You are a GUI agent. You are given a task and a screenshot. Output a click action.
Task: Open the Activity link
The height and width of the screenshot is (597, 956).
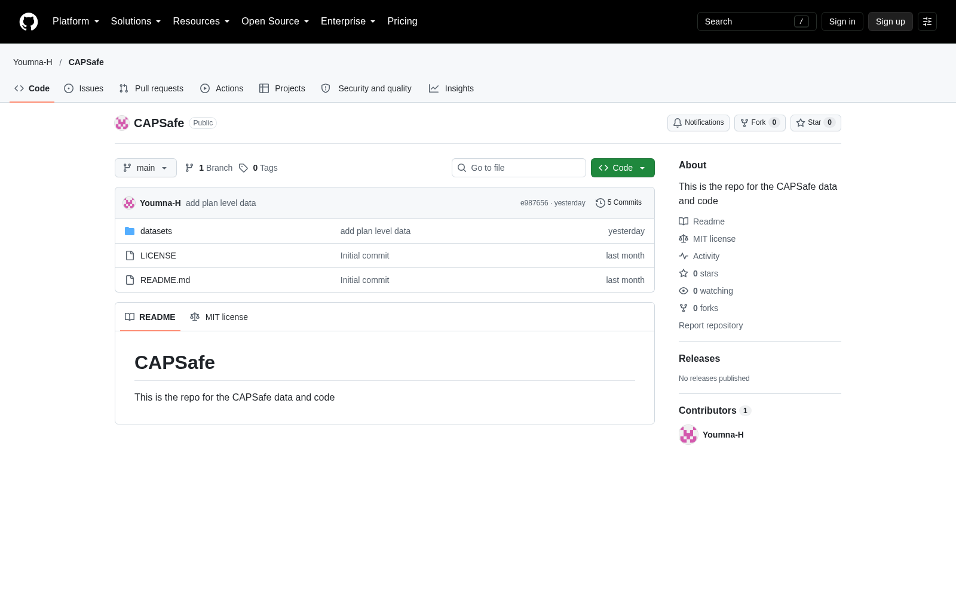699,256
